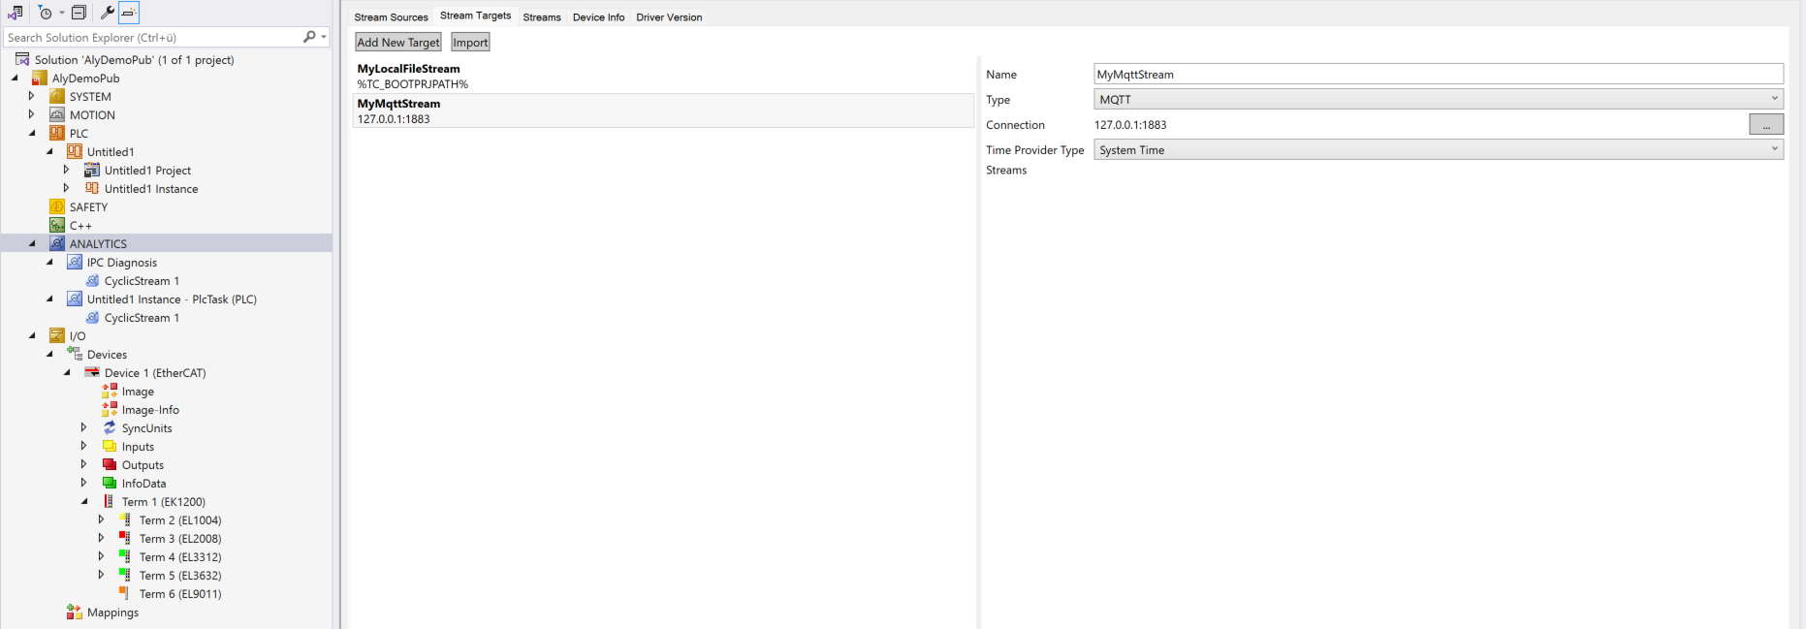Click the Add New Target button
This screenshot has height=629, width=1806.
pos(398,42)
